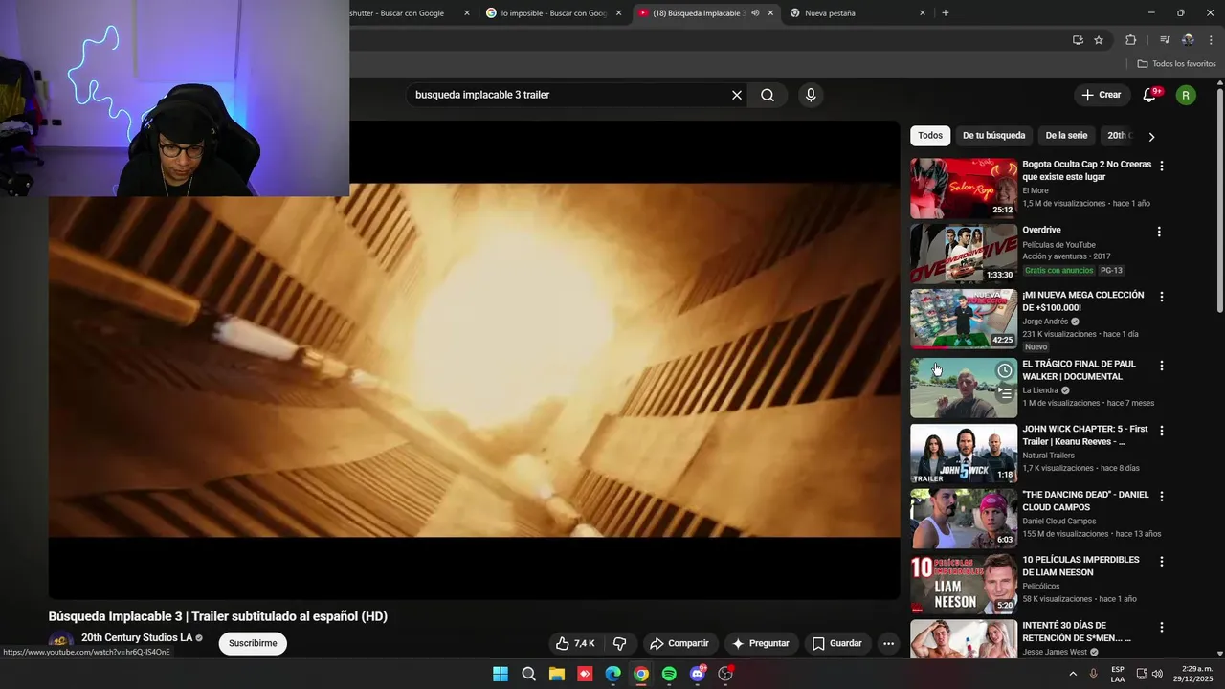This screenshot has width=1225, height=689.
Task: Open Windows Start menu
Action: click(x=501, y=674)
